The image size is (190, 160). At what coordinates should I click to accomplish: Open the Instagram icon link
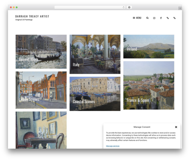click(154, 18)
